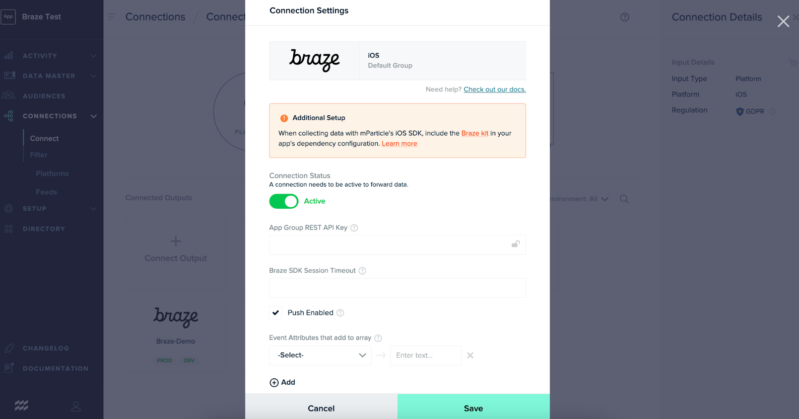Click help icon for Event Attributes array
Image resolution: width=799 pixels, height=419 pixels.
pos(378,338)
